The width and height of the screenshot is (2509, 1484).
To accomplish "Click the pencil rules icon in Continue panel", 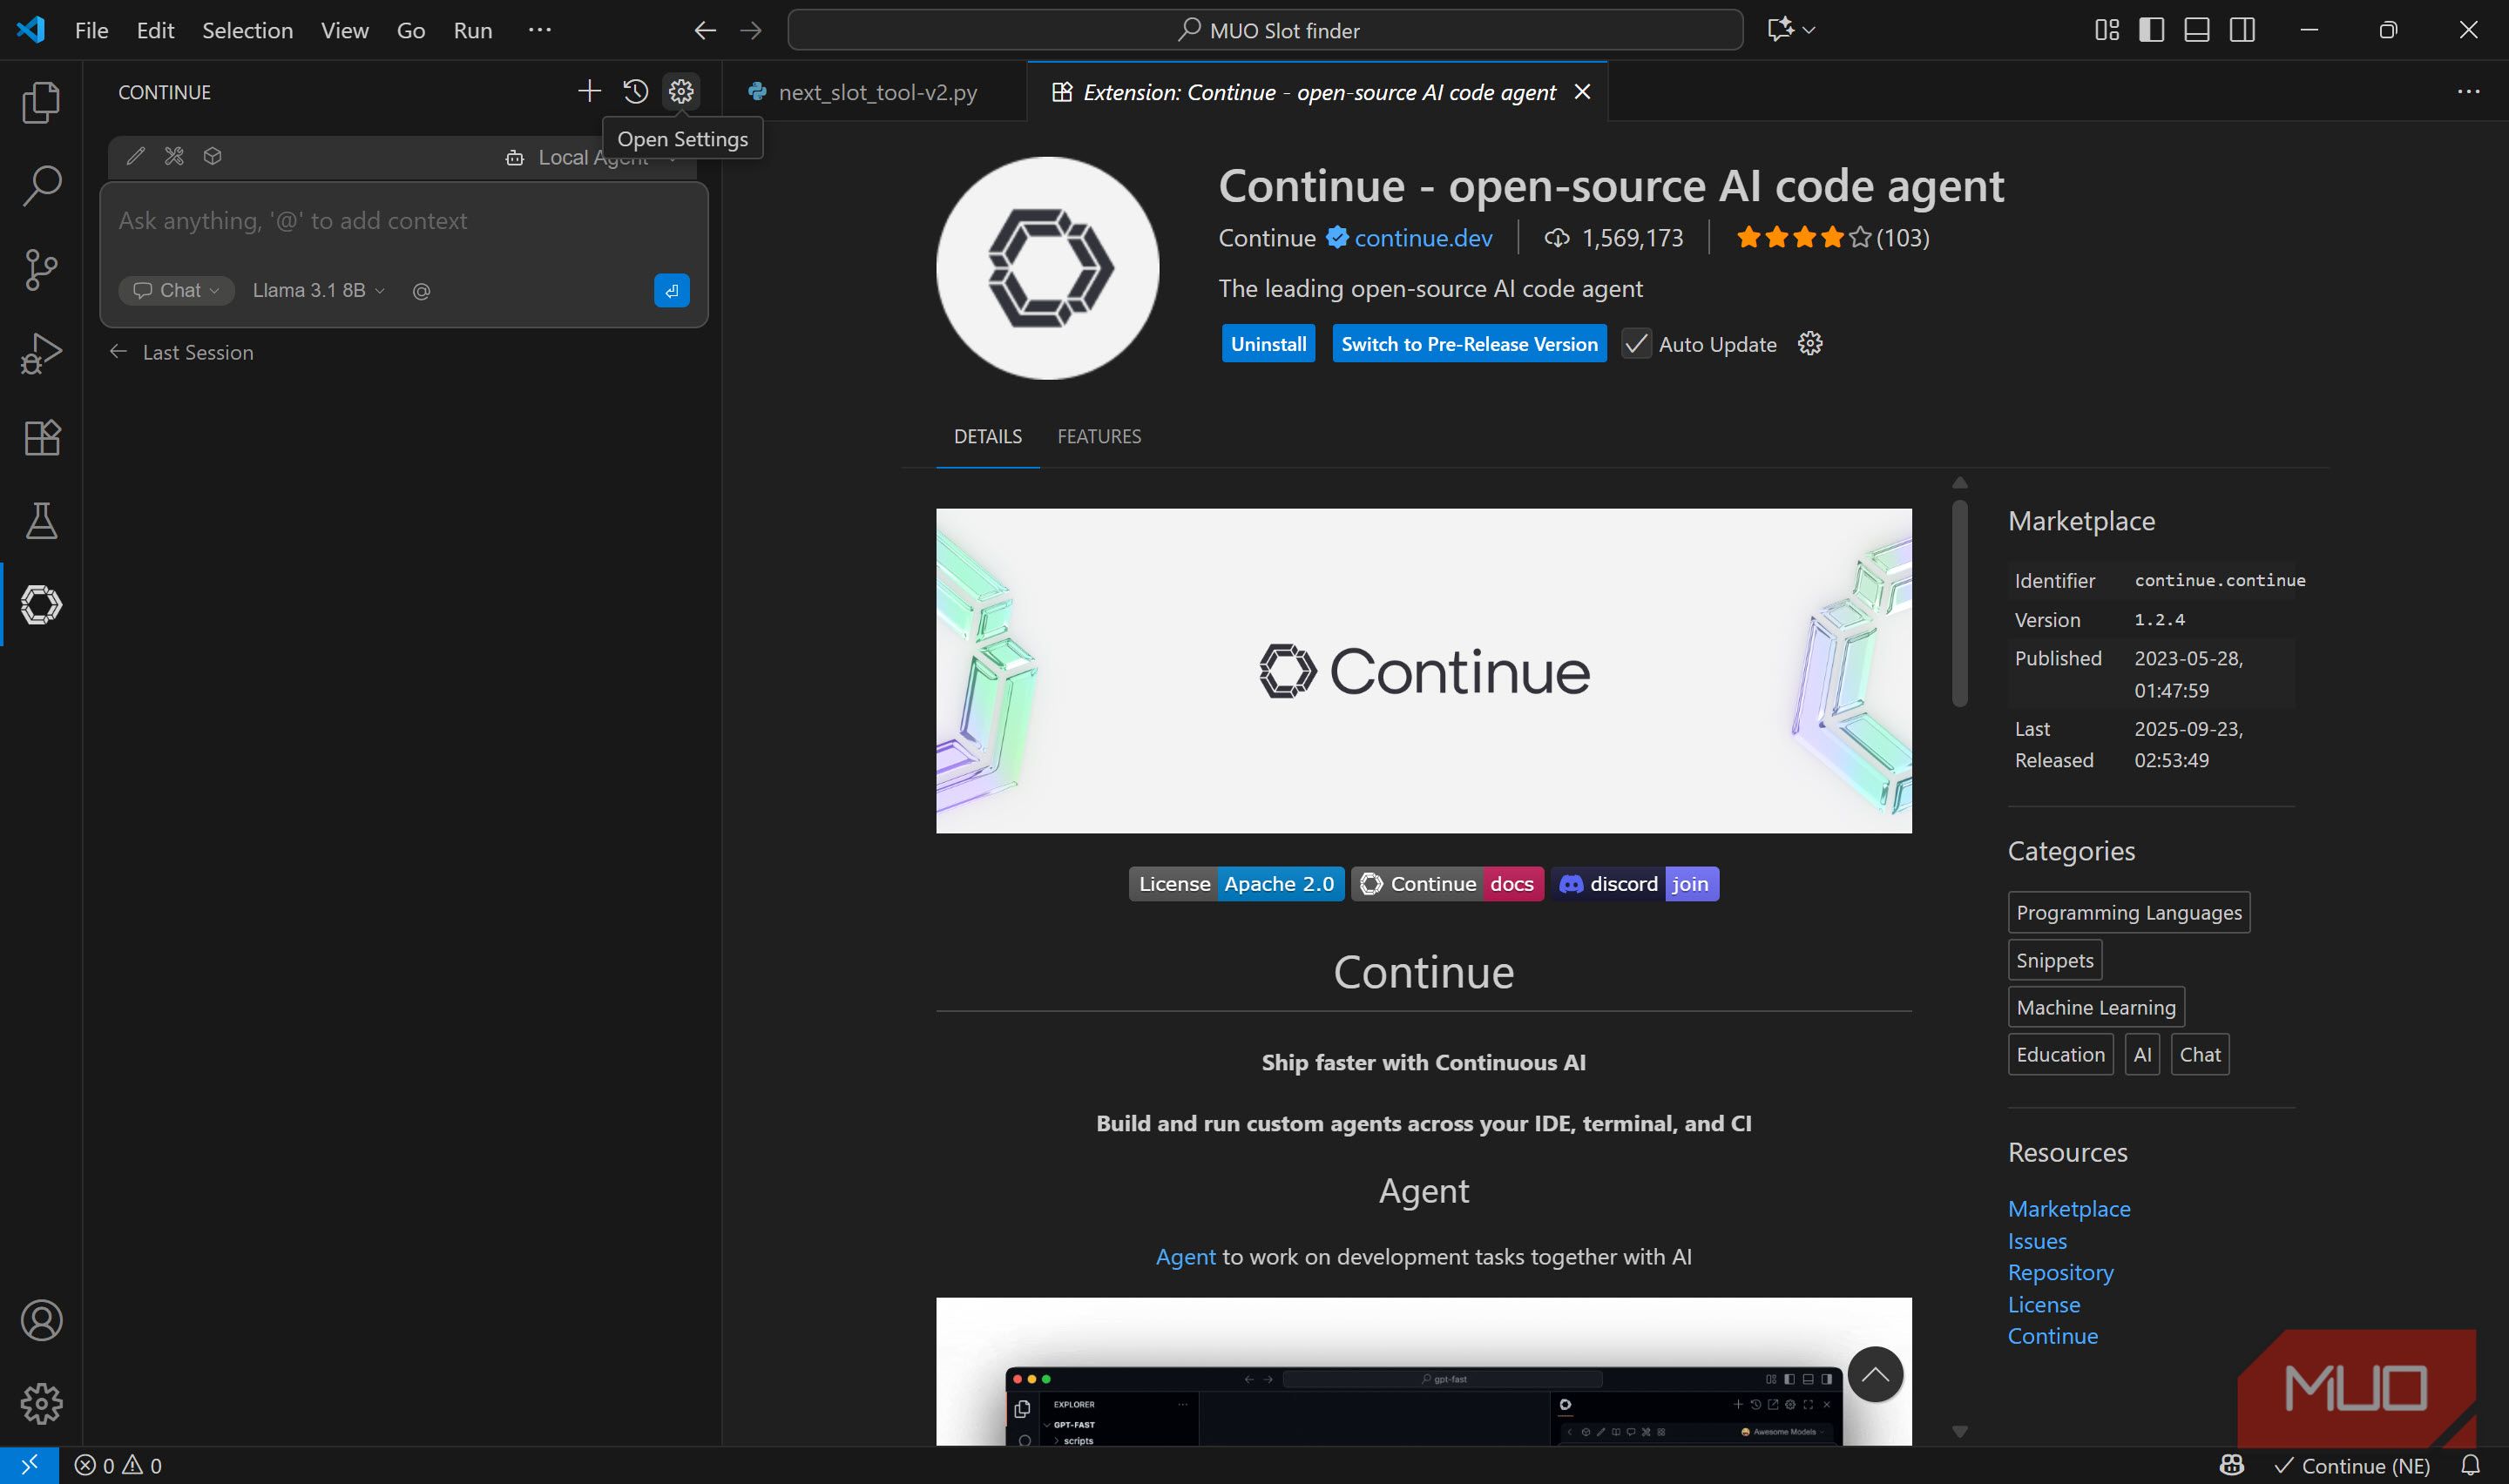I will (135, 156).
